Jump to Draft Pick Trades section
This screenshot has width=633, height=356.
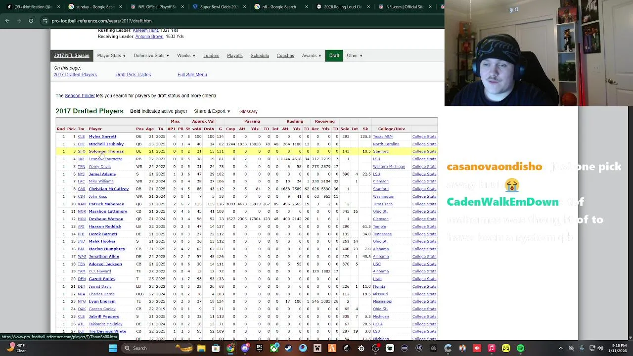tap(133, 75)
